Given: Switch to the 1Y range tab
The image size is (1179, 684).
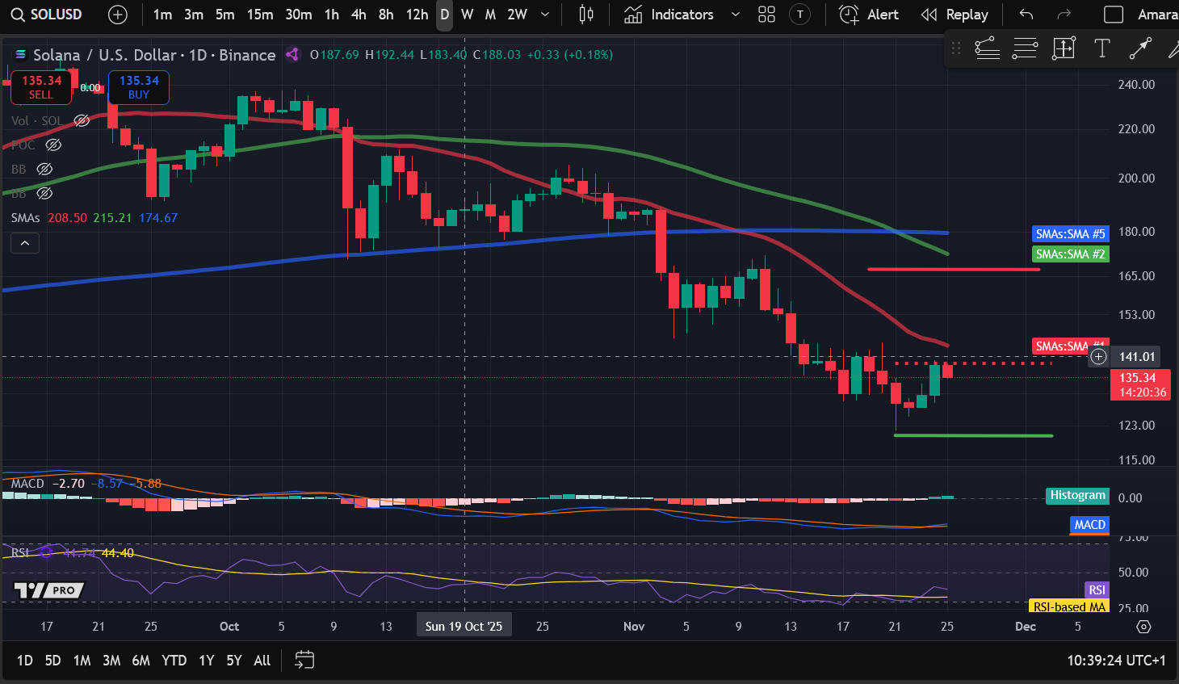Looking at the screenshot, I should 206,660.
